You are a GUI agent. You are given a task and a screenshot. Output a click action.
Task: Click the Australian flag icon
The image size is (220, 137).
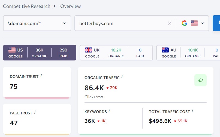(x=165, y=50)
